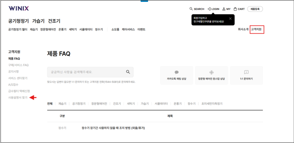Image resolution: width=294 pixels, height=143 pixels.
Task: Open 구매/서비스 FAQ in the sidebar
Action: [x=18, y=65]
